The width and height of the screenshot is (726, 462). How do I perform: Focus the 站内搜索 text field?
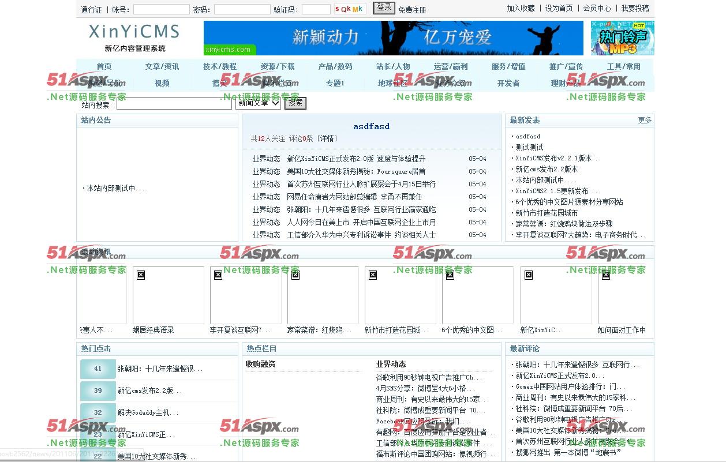coord(174,104)
